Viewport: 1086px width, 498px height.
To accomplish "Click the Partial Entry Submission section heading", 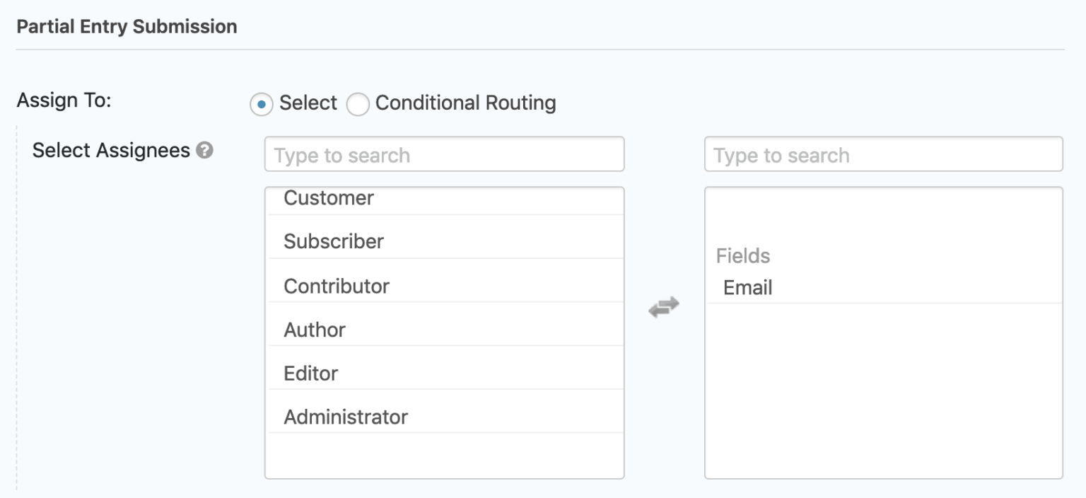I will tap(127, 26).
